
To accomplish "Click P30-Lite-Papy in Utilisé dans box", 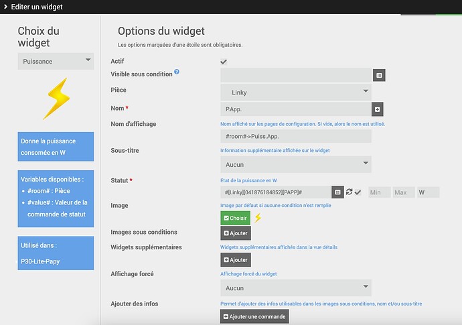I will pyautogui.click(x=40, y=261).
